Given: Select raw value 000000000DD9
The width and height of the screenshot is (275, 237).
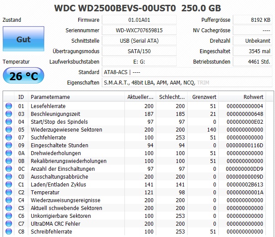Looking at the screenshot, I should [245, 169].
